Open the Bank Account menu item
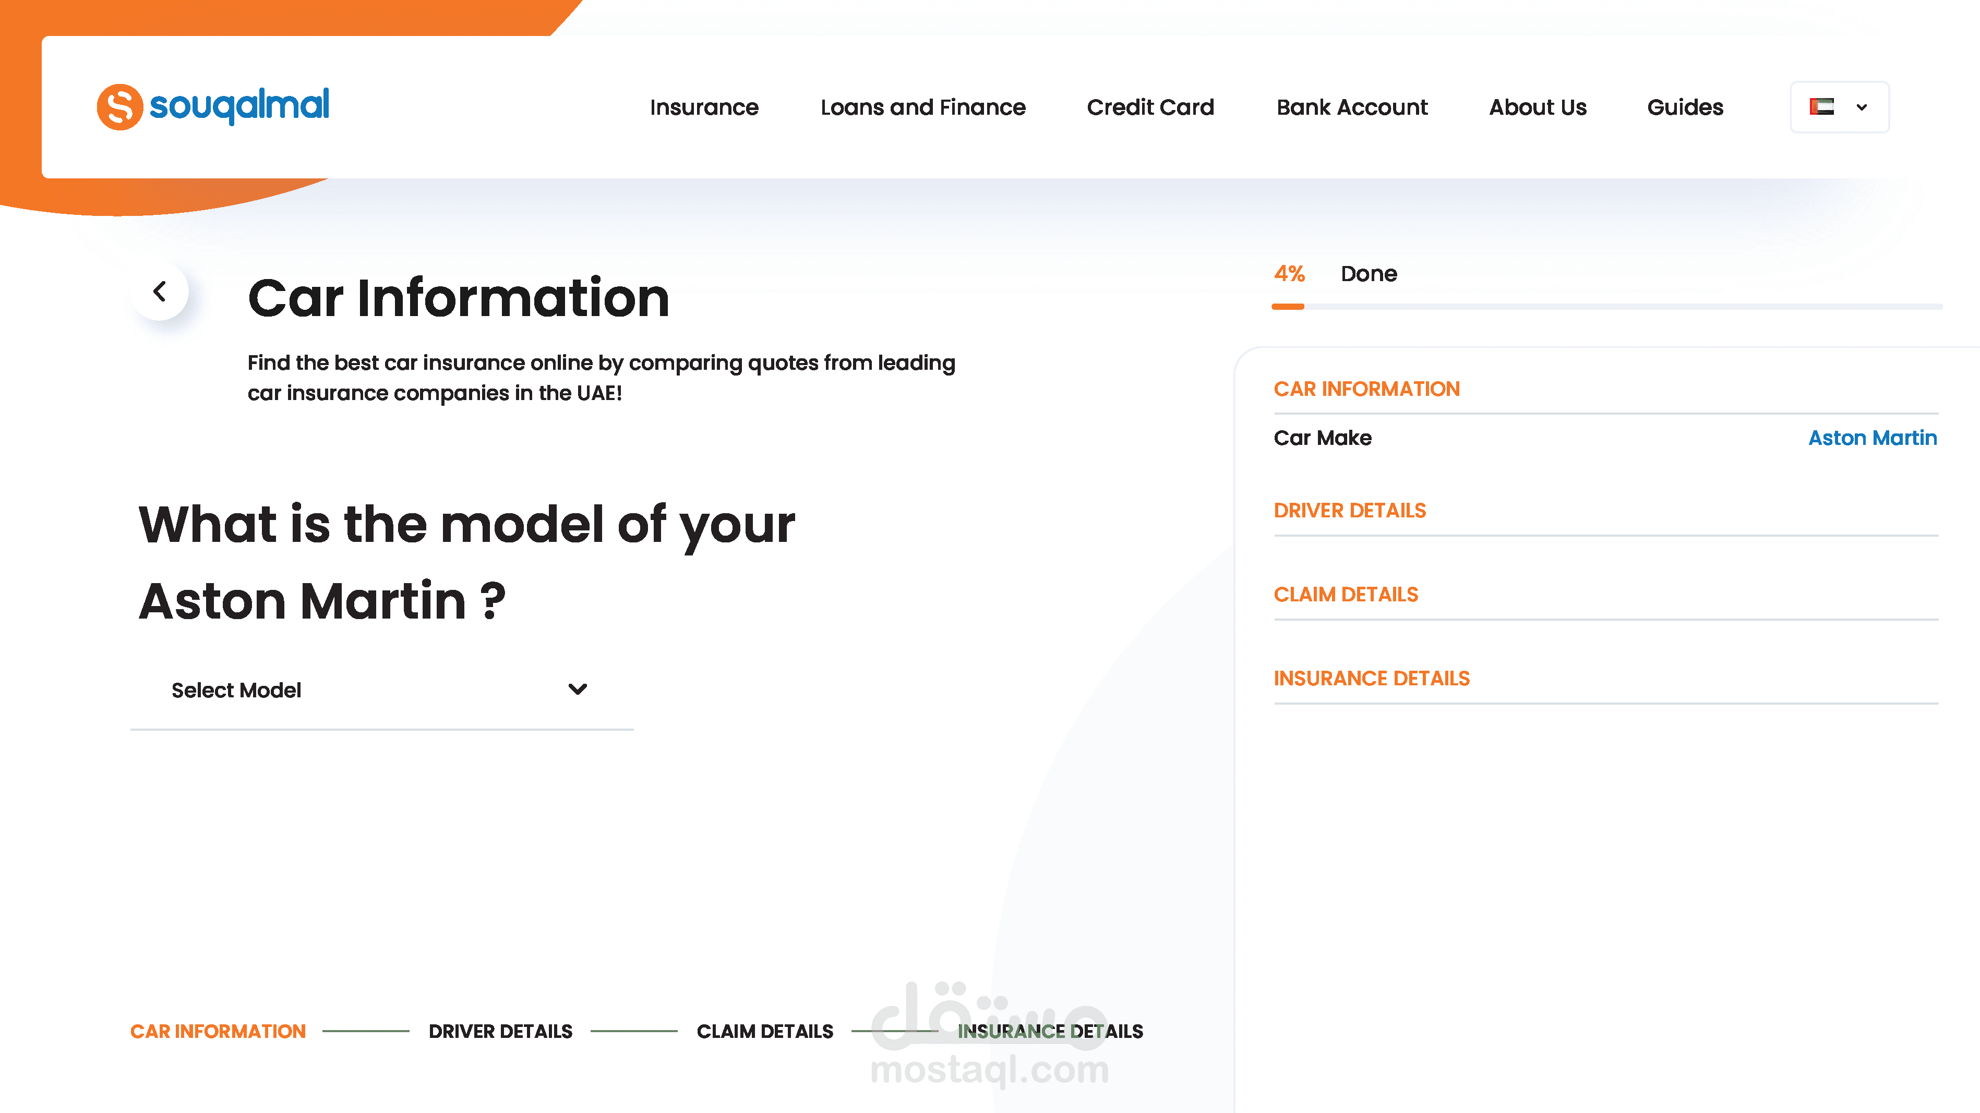This screenshot has width=1980, height=1113. [1351, 107]
